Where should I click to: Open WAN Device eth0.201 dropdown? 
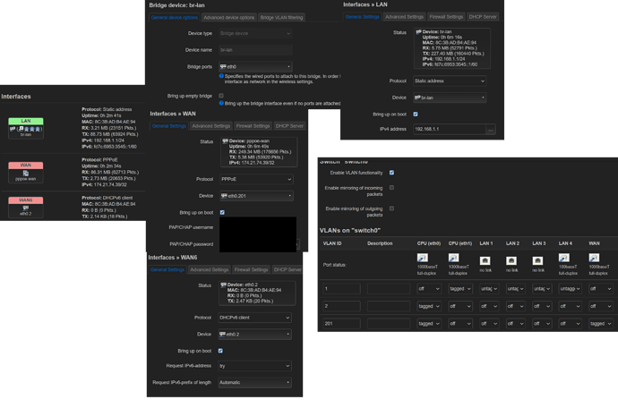(x=256, y=196)
